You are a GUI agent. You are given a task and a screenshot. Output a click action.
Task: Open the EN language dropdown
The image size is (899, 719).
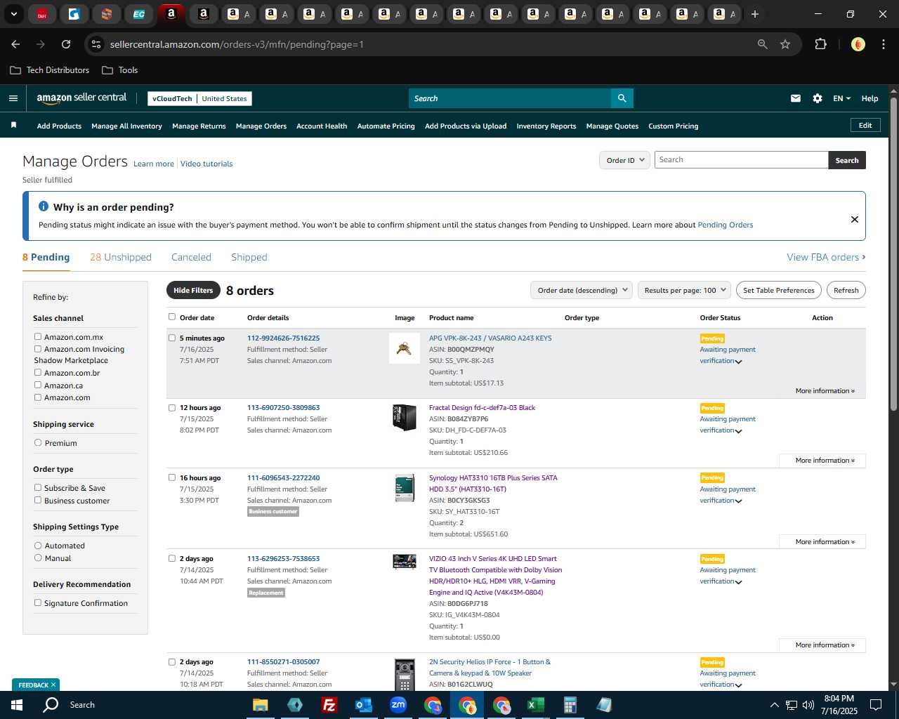tap(841, 98)
